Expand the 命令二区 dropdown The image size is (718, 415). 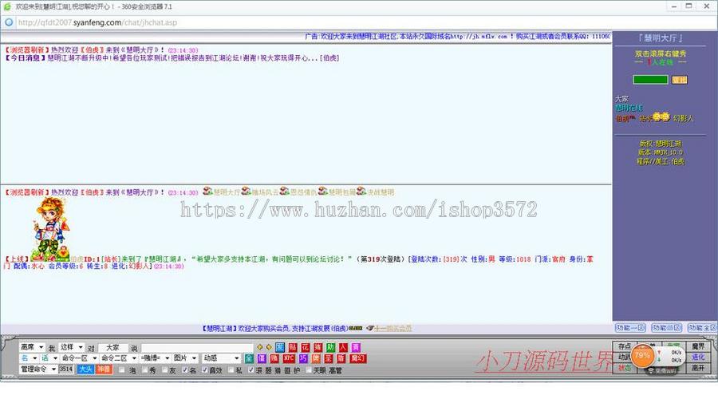(118, 358)
